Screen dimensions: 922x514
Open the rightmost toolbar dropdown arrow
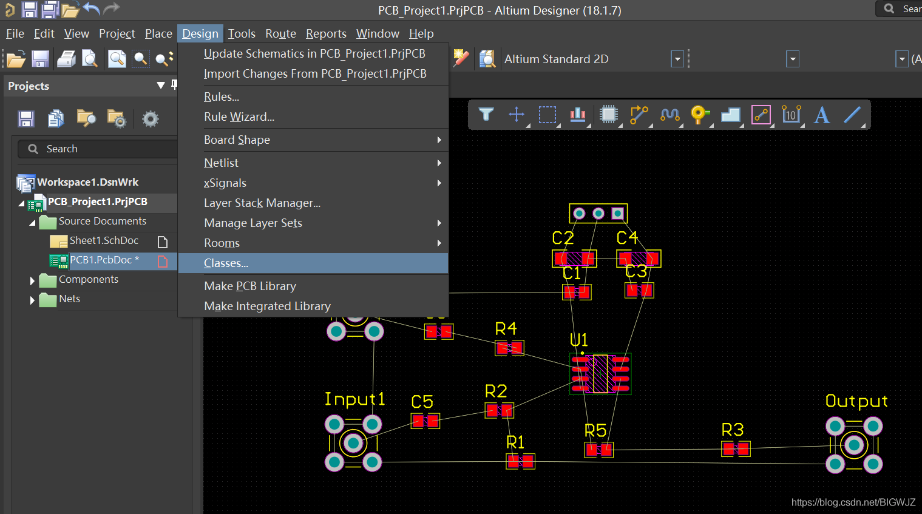pos(902,59)
